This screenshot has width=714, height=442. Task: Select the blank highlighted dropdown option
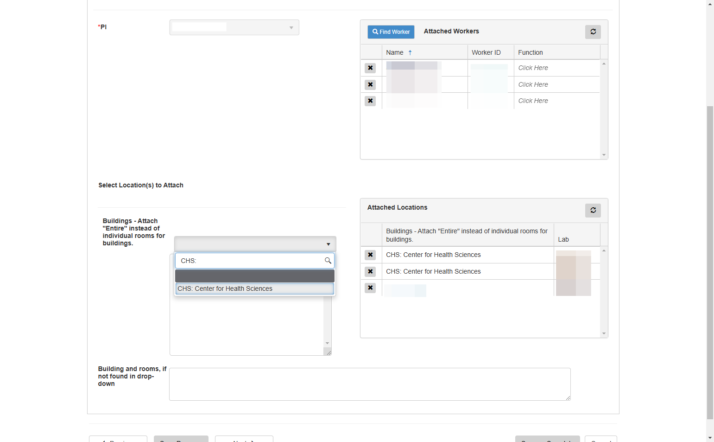254,276
